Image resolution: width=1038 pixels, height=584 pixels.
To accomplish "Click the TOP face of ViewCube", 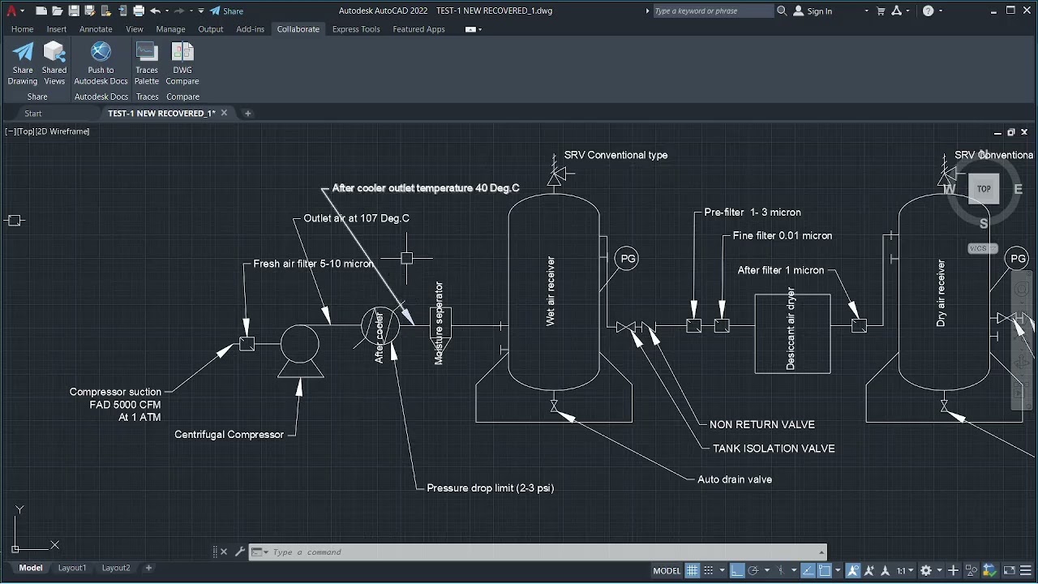I will click(x=984, y=189).
